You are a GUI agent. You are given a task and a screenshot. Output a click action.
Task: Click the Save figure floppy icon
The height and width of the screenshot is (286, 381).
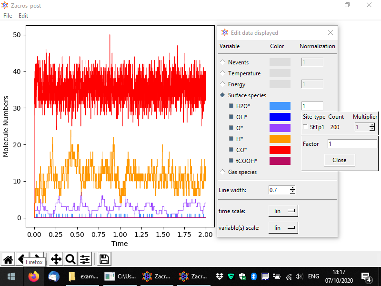click(x=104, y=259)
